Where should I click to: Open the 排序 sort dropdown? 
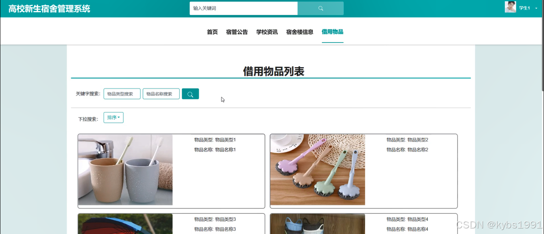click(x=113, y=118)
